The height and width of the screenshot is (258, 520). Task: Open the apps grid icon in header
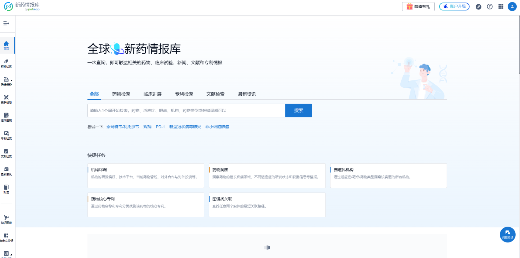point(501,6)
